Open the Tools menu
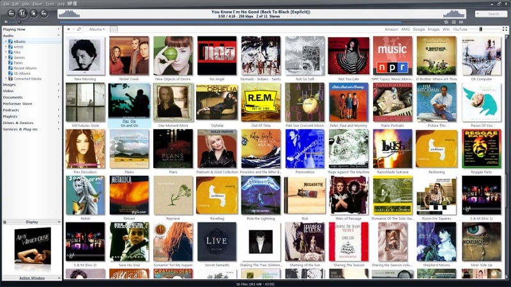511x287 pixels. (x=50, y=4)
